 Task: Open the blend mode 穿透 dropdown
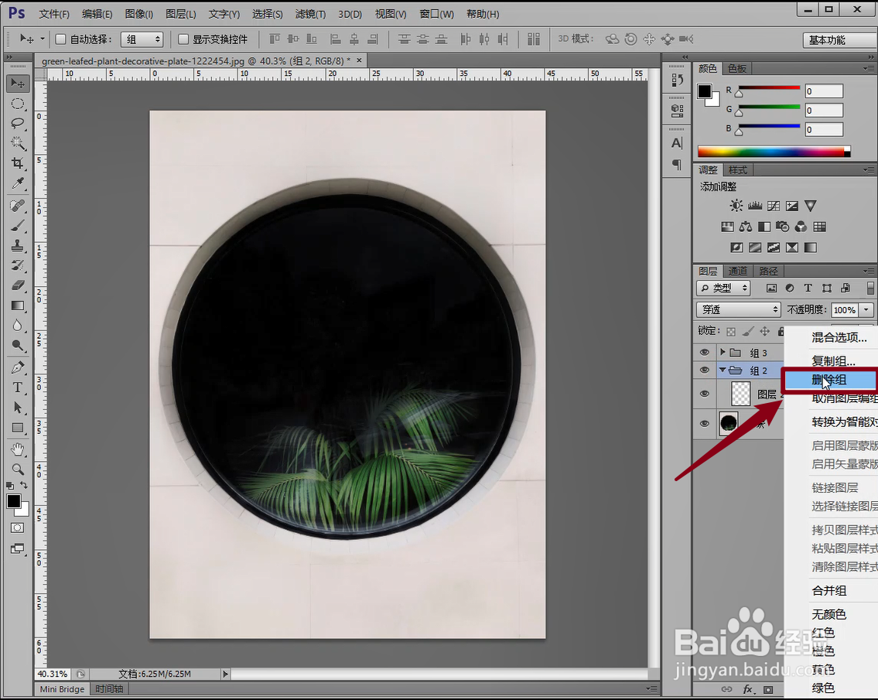pyautogui.click(x=739, y=309)
